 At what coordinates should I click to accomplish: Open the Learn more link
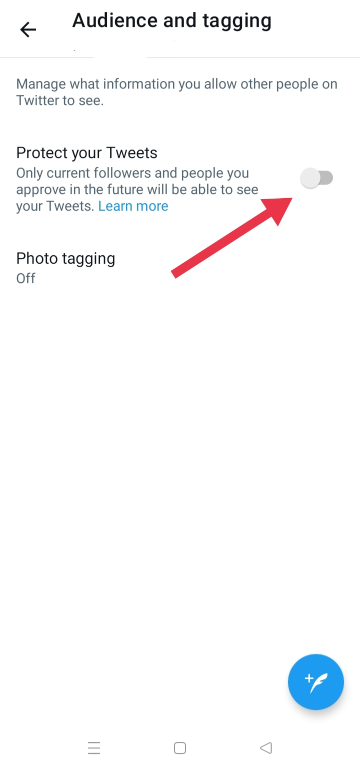(x=133, y=206)
